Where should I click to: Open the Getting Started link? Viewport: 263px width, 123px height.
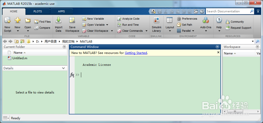pyautogui.click(x=136, y=53)
